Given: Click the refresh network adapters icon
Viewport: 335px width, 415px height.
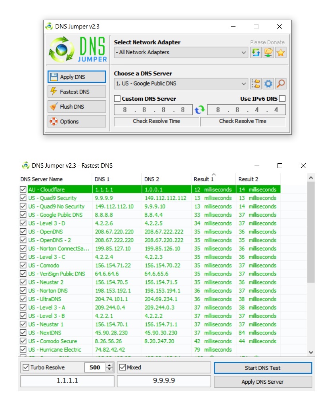Looking at the screenshot, I should tap(256, 52).
